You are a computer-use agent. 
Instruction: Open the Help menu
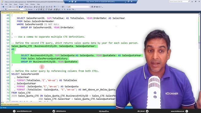(38, 4)
